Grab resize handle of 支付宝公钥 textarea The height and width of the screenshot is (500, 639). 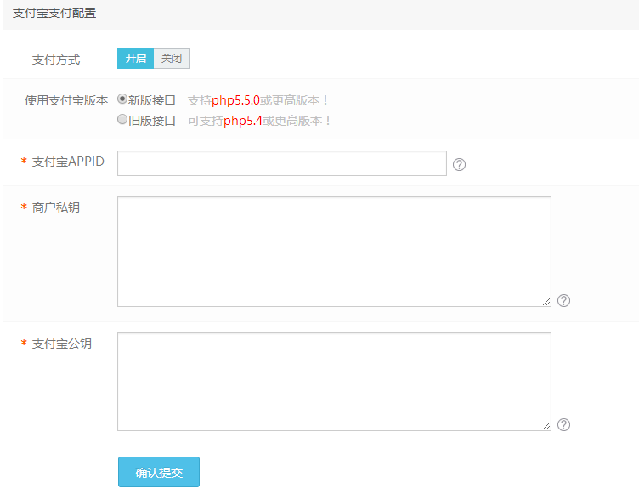pyautogui.click(x=546, y=426)
